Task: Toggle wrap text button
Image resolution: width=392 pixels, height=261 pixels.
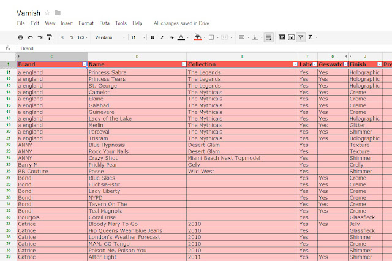Action: 268,37
